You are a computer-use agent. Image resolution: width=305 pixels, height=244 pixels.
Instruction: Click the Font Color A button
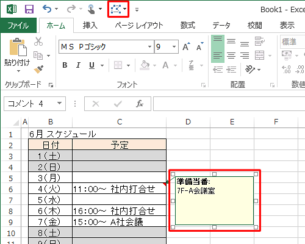[x=165, y=65]
